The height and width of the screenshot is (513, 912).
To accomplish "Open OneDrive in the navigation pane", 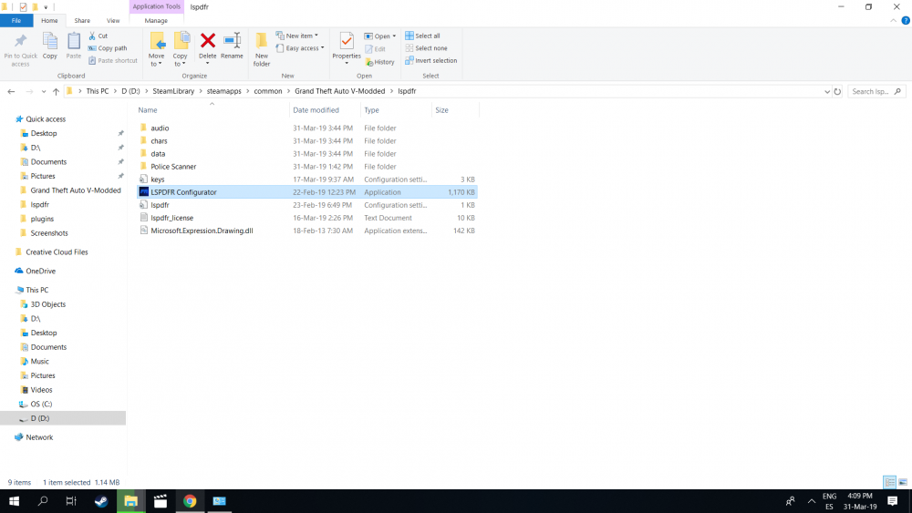I will pyautogui.click(x=40, y=271).
